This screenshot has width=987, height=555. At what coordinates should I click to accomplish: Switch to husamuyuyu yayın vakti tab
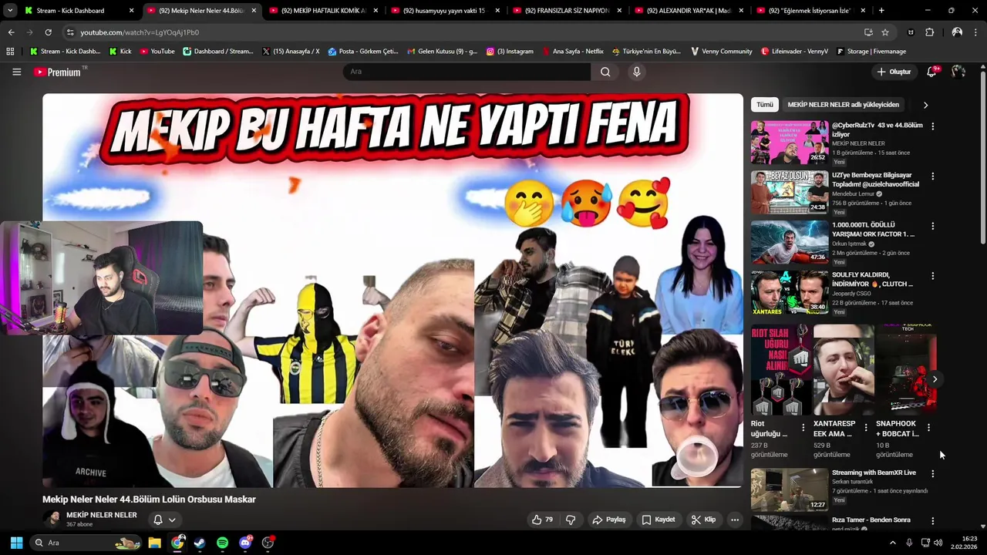444,11
